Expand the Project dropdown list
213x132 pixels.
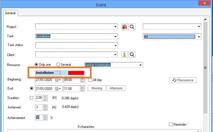pos(116,27)
